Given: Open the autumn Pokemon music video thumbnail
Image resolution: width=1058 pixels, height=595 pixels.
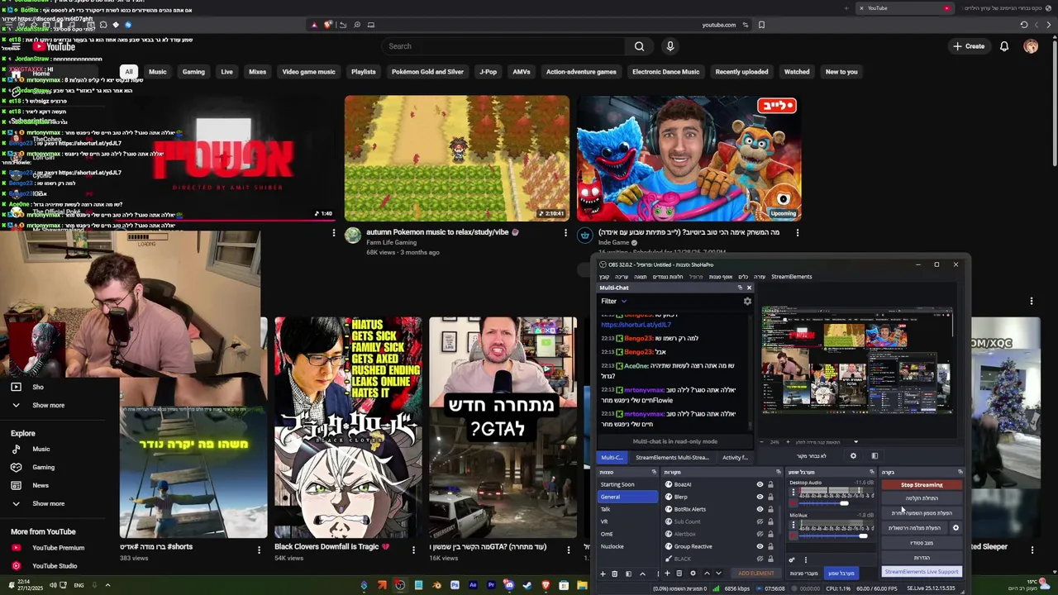Looking at the screenshot, I should [x=457, y=158].
